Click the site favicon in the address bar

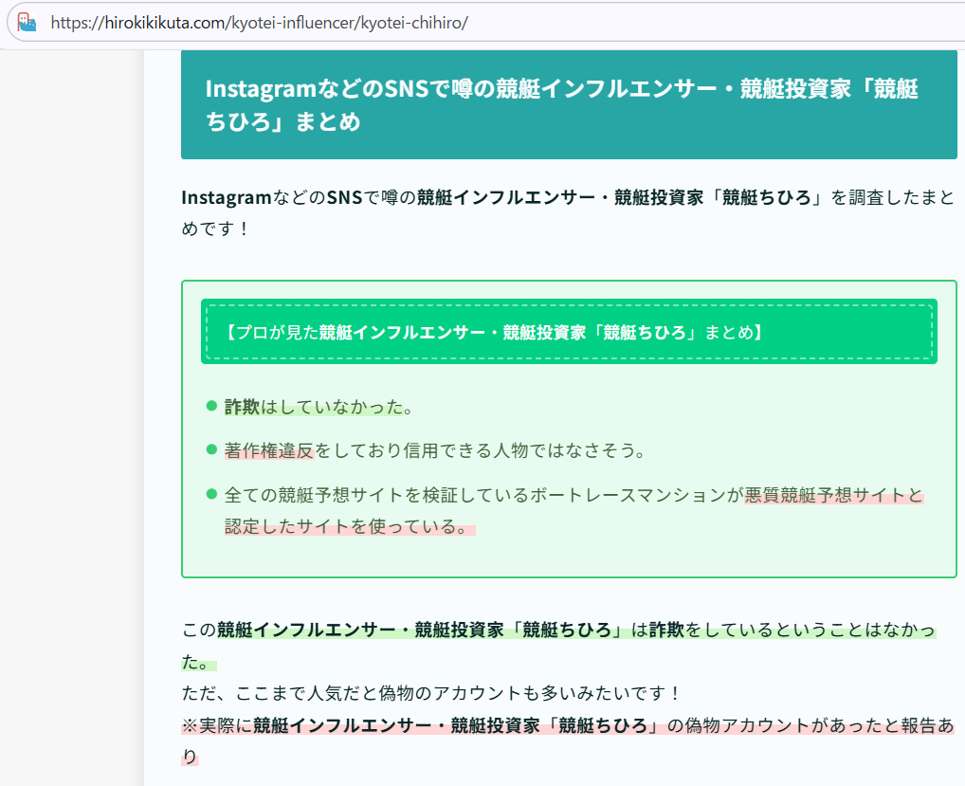(x=27, y=22)
